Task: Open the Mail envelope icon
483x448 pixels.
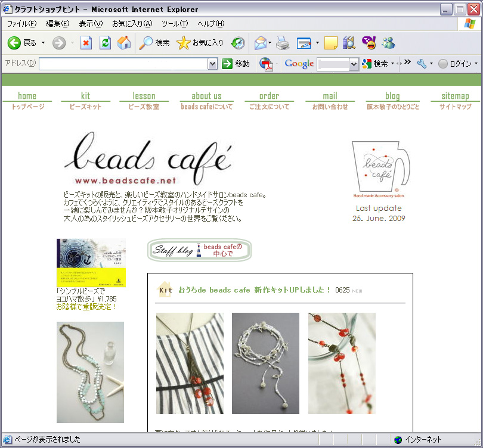Action: click(x=261, y=43)
